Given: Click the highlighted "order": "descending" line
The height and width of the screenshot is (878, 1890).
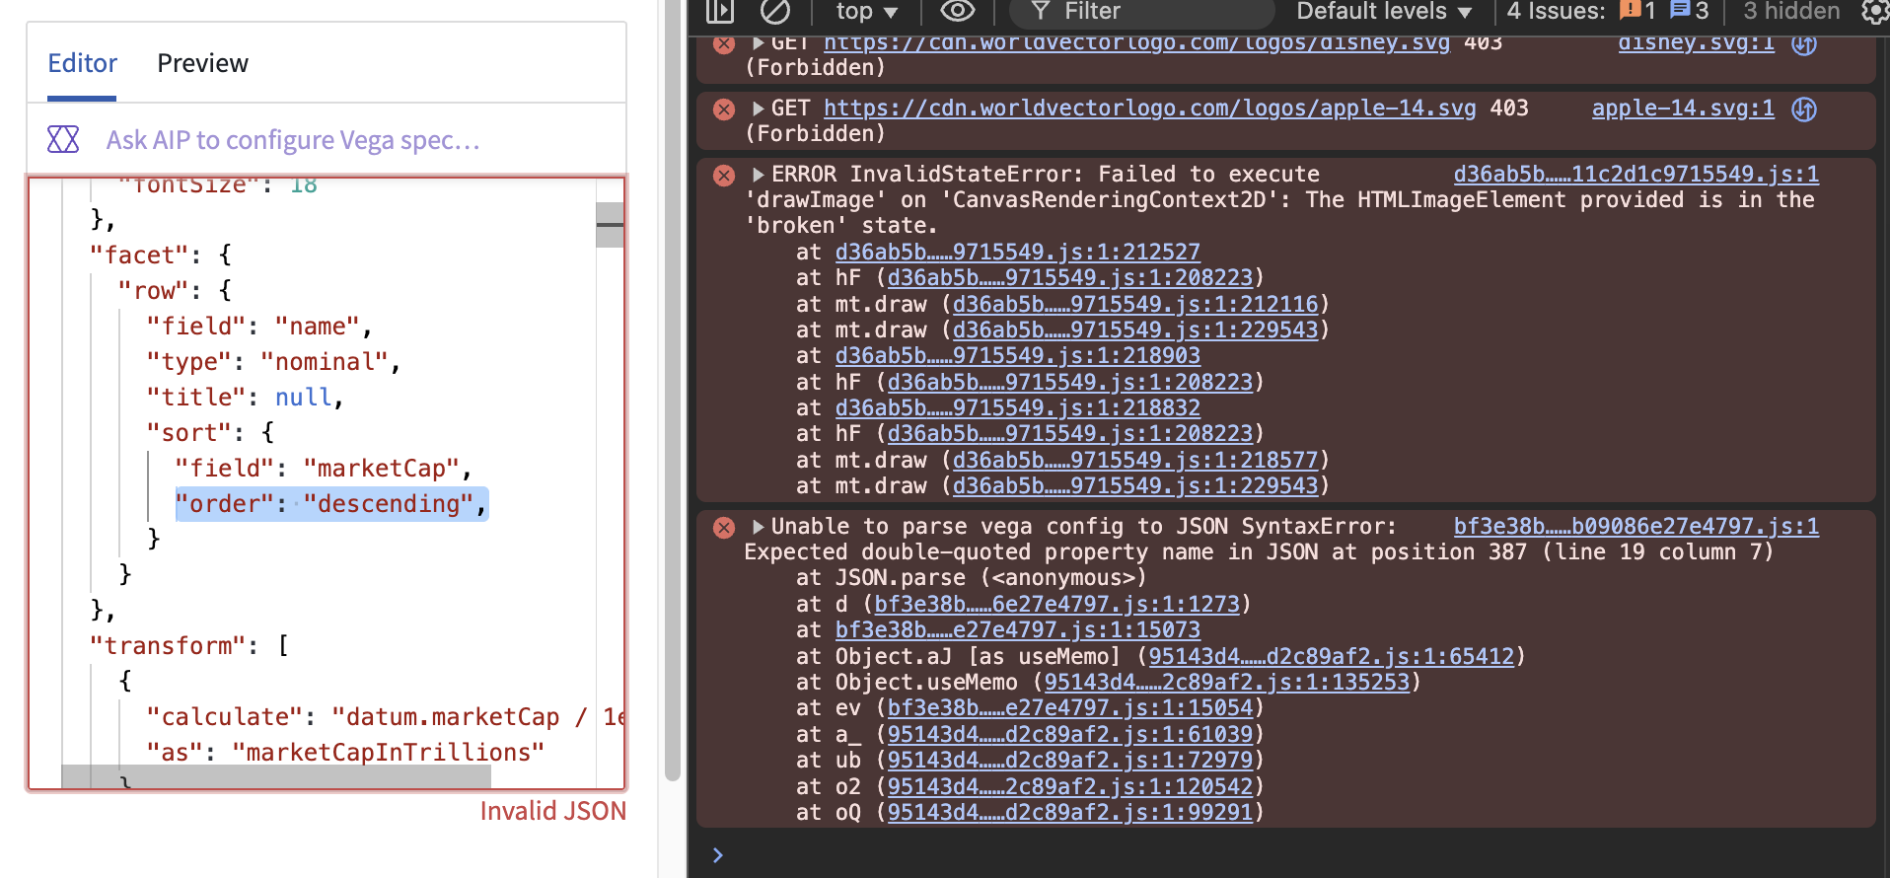Looking at the screenshot, I should 331,504.
